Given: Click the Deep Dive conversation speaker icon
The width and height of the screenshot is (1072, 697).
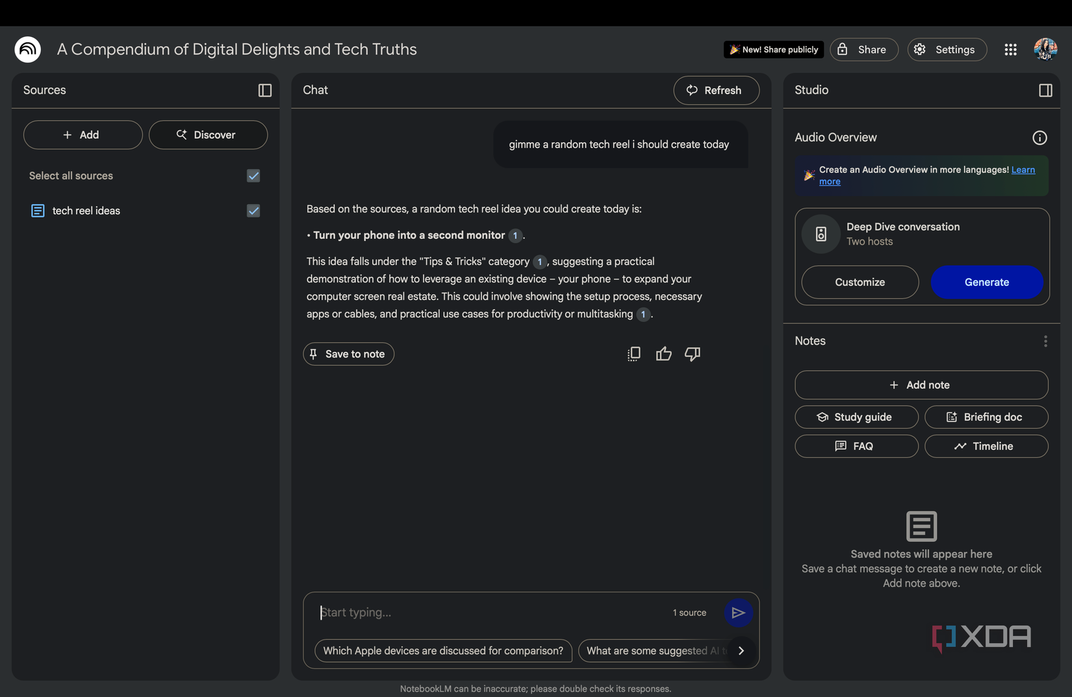Looking at the screenshot, I should tap(821, 234).
